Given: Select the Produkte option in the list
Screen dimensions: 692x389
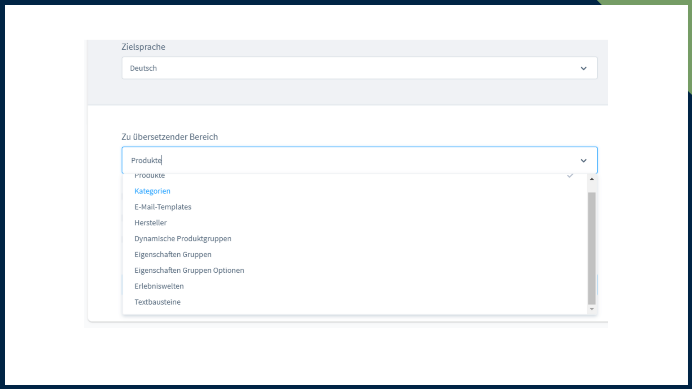Looking at the screenshot, I should pos(150,176).
